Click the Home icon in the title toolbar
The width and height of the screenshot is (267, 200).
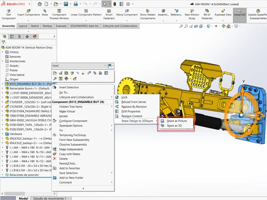coord(40,4)
